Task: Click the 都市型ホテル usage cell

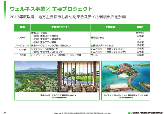Action: coord(98,38)
